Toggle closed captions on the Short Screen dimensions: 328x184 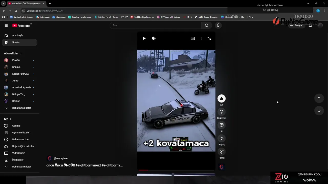[x=193, y=38]
